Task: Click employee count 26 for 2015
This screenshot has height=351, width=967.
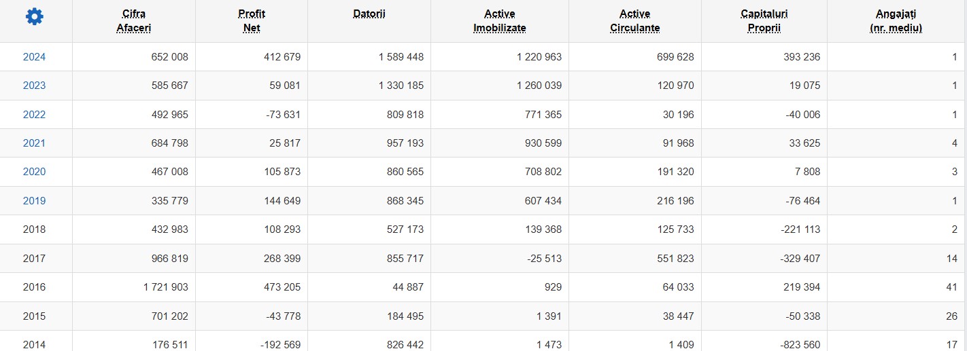Action: [951, 316]
